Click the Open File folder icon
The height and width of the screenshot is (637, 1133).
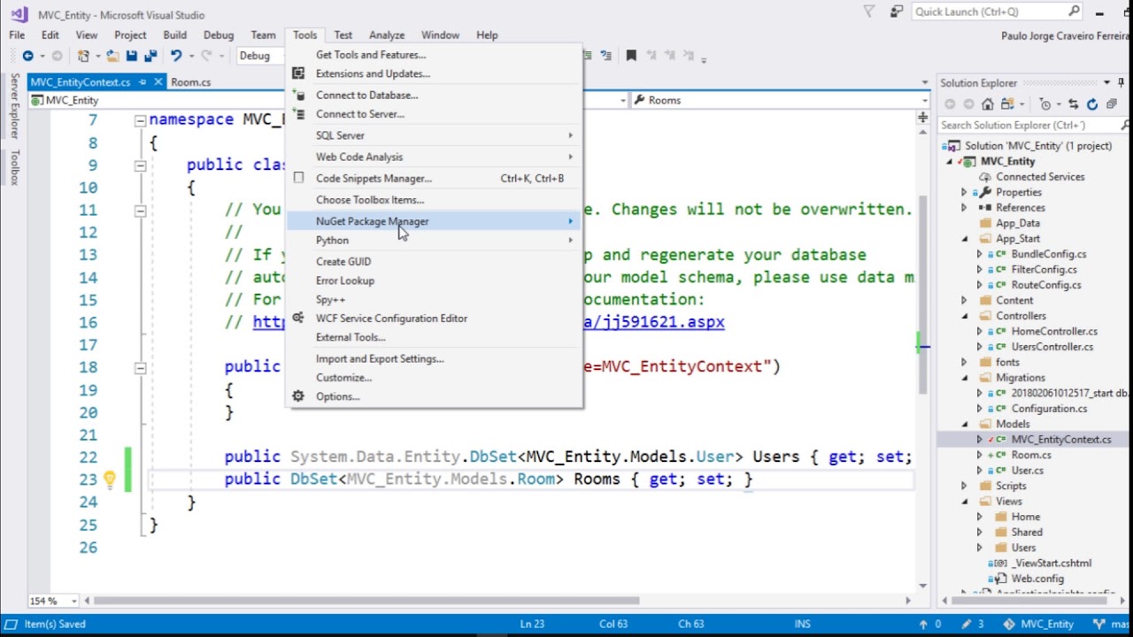[x=113, y=56]
